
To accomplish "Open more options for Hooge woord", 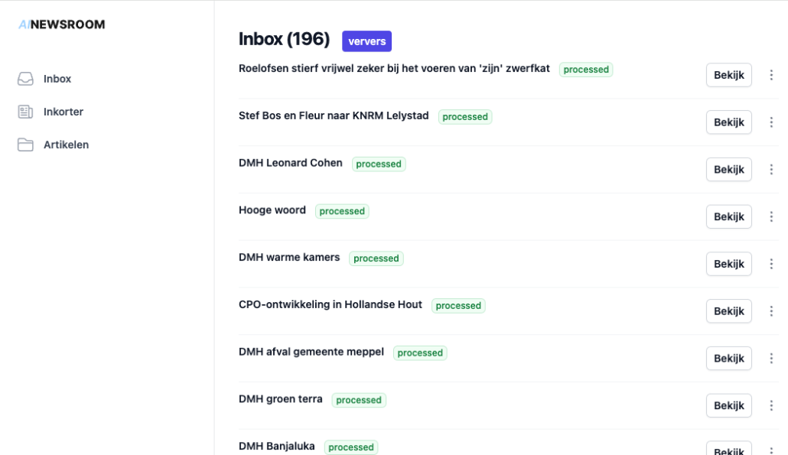I will tap(771, 216).
